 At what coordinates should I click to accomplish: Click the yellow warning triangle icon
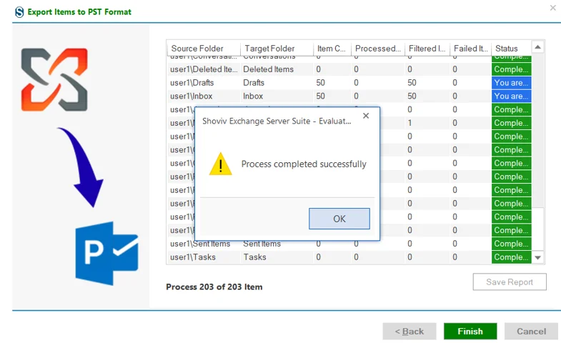[220, 164]
